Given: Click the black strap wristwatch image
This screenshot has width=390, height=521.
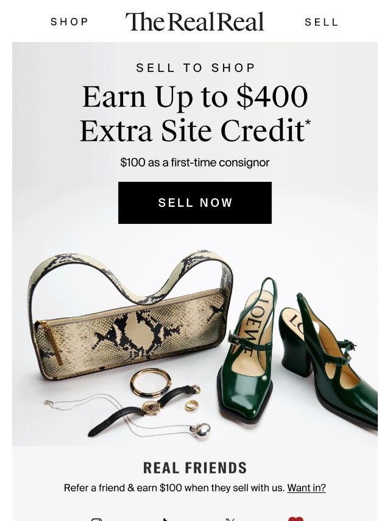Looking at the screenshot, I should click(x=144, y=409).
